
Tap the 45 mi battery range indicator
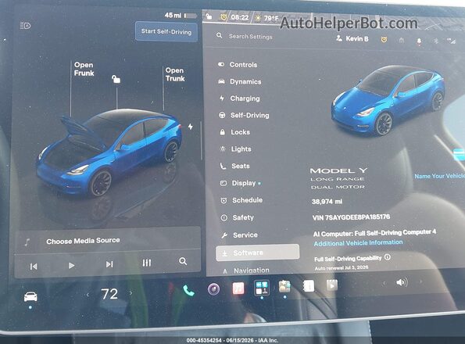click(x=181, y=15)
